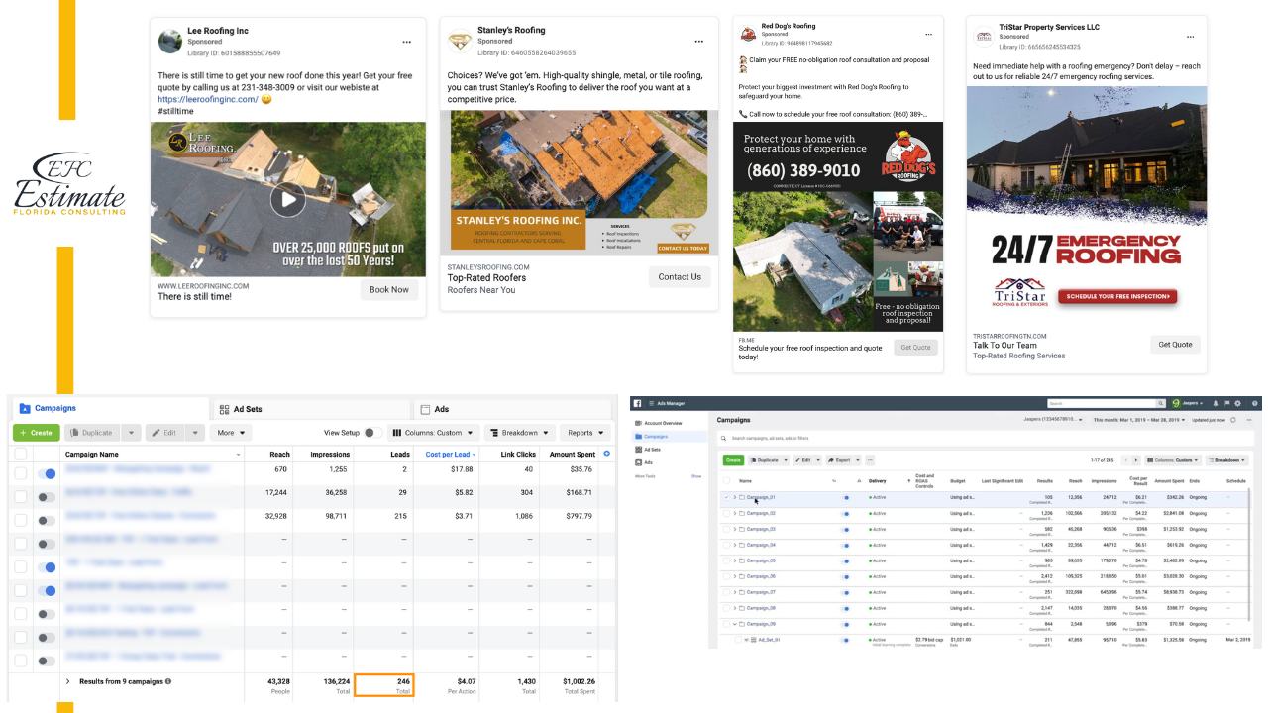Click the Export button
The width and height of the screenshot is (1268, 713).
click(842, 460)
